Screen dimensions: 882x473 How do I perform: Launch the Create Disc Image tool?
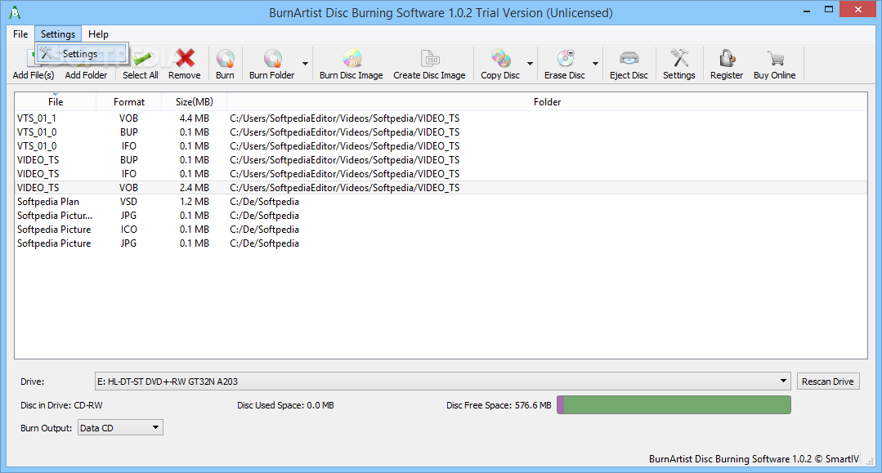[429, 64]
